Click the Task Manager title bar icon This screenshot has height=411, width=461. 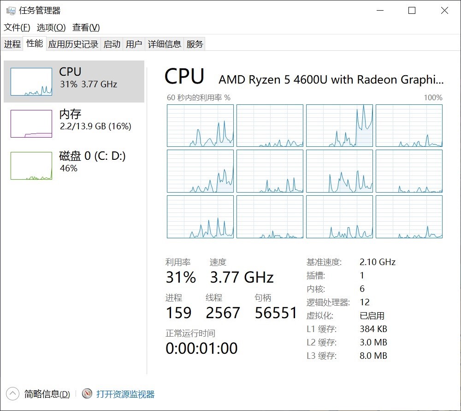(x=11, y=11)
